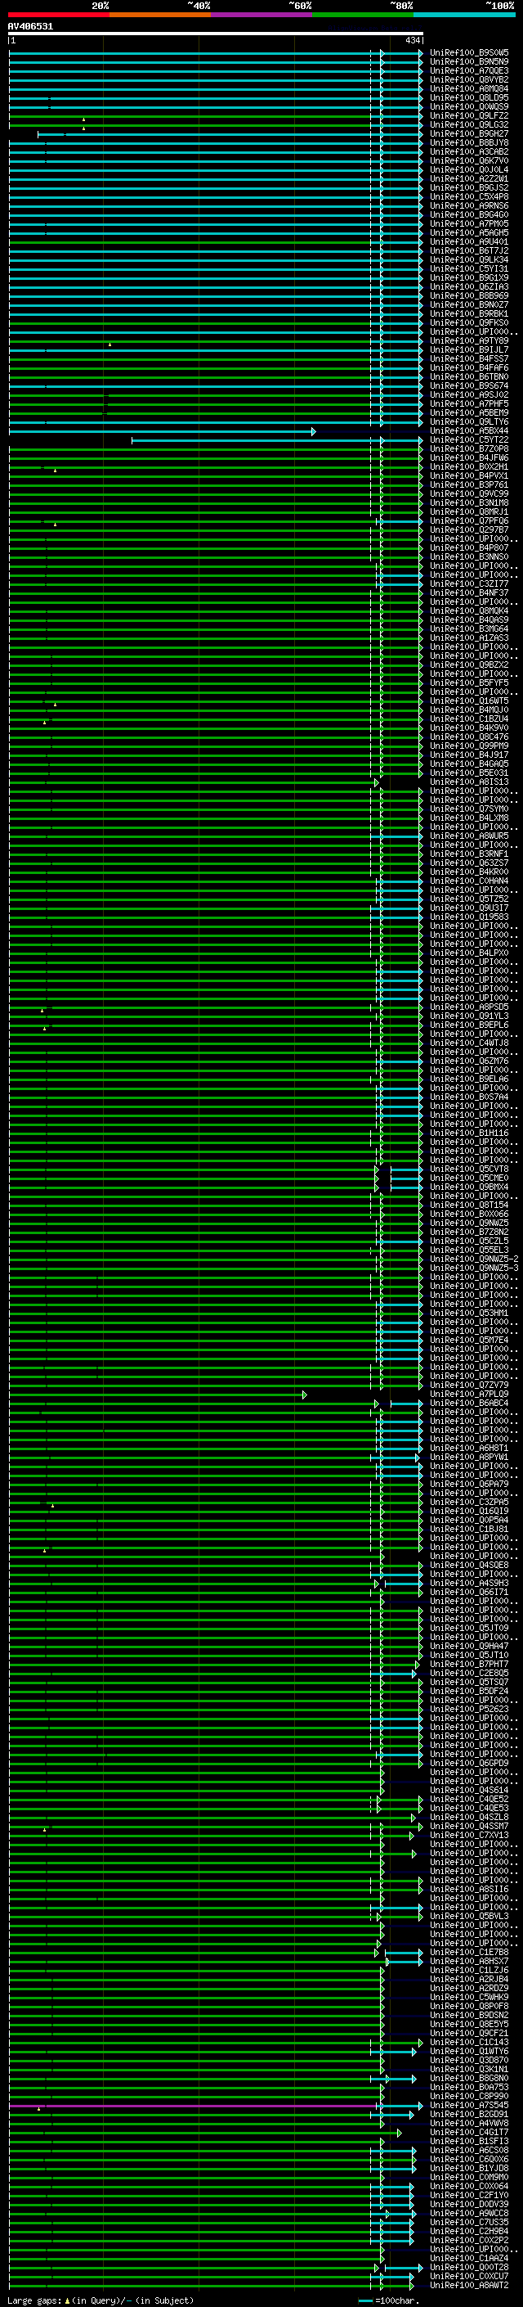Open the UniRef100_A7PM05 label

pyautogui.click(x=469, y=224)
